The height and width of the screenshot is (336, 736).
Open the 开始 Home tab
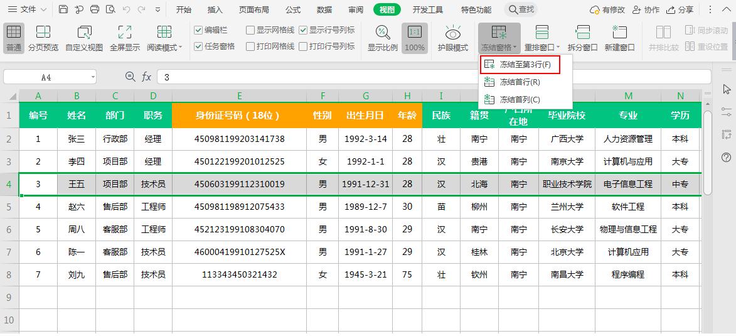(184, 9)
